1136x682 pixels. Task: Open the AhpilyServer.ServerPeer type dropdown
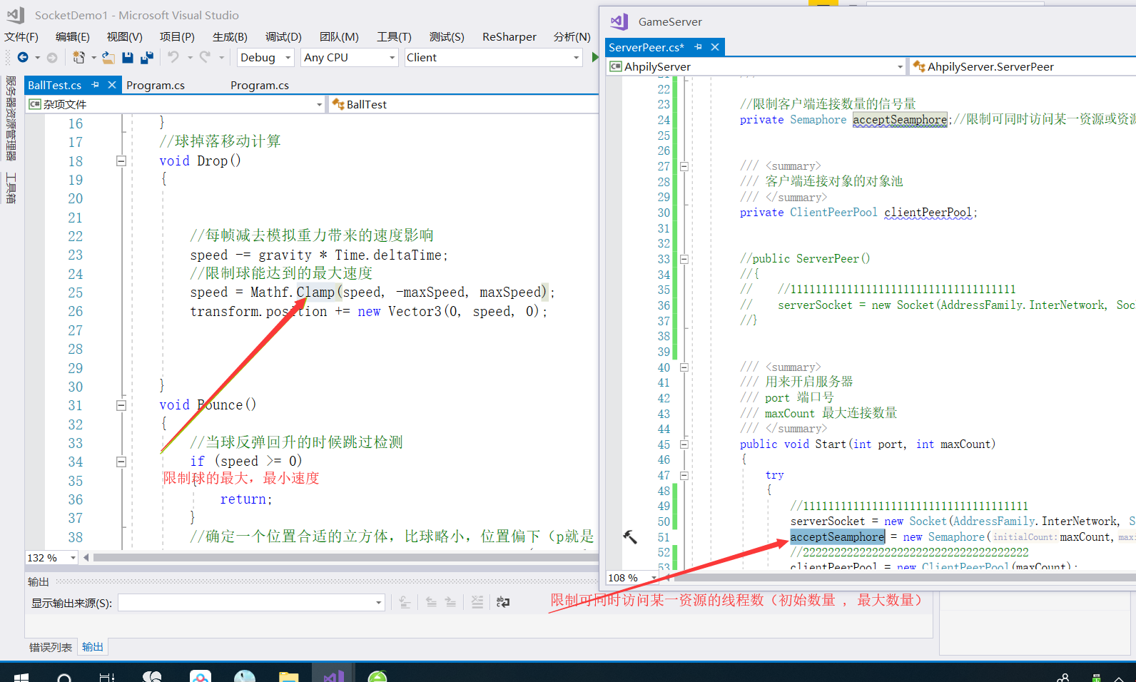point(1023,66)
